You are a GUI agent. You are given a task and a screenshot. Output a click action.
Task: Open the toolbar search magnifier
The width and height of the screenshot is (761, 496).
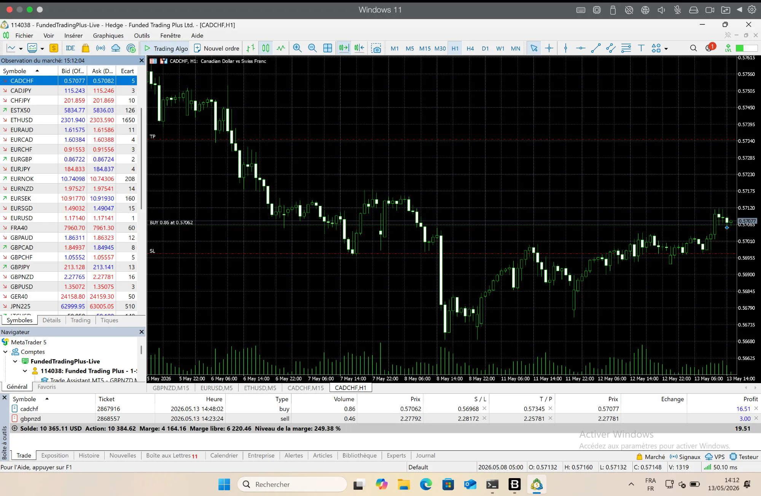[694, 48]
